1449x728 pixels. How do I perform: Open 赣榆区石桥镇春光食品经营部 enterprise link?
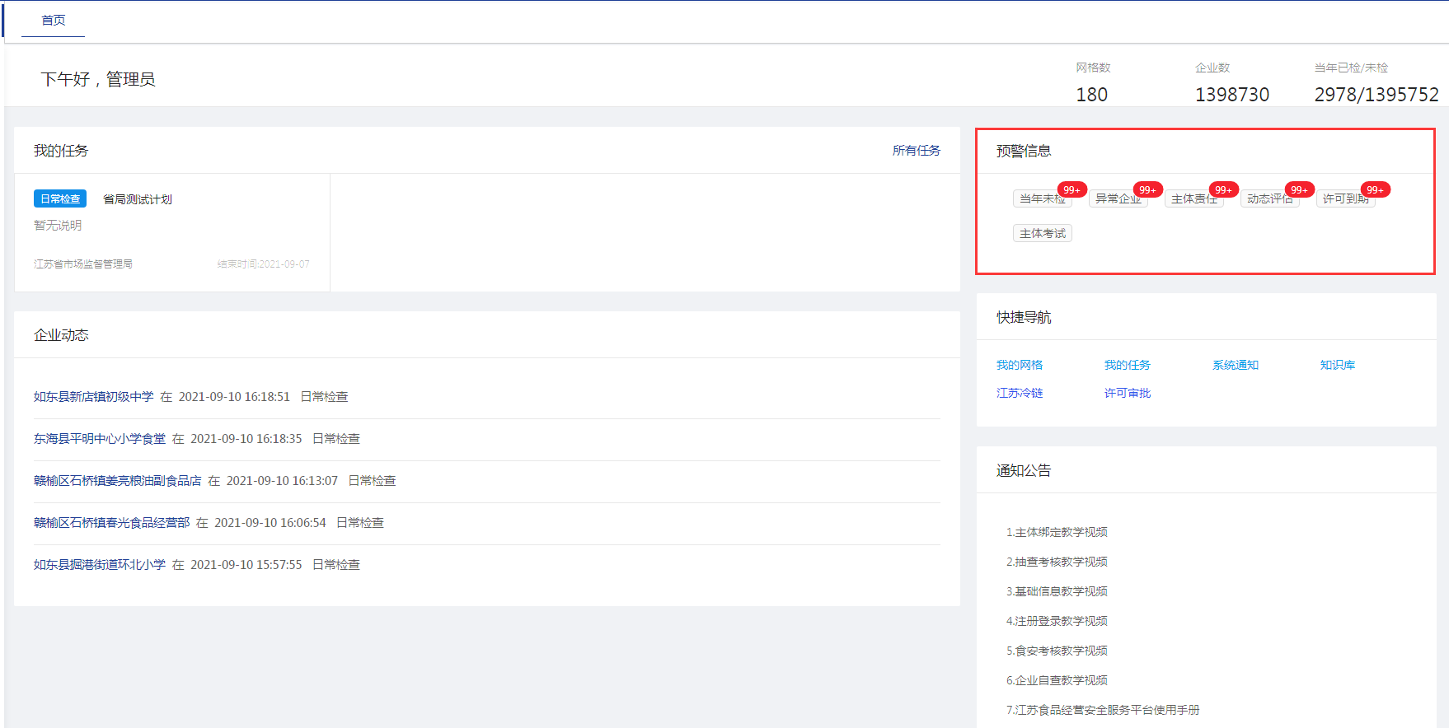(x=111, y=523)
